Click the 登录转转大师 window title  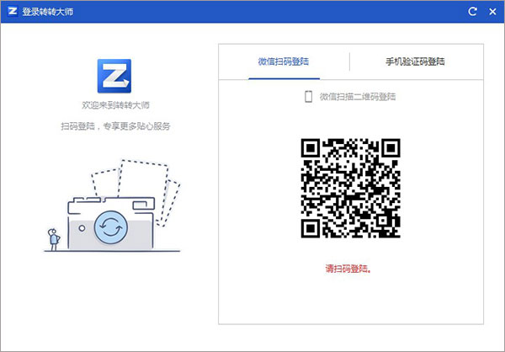tap(48, 11)
